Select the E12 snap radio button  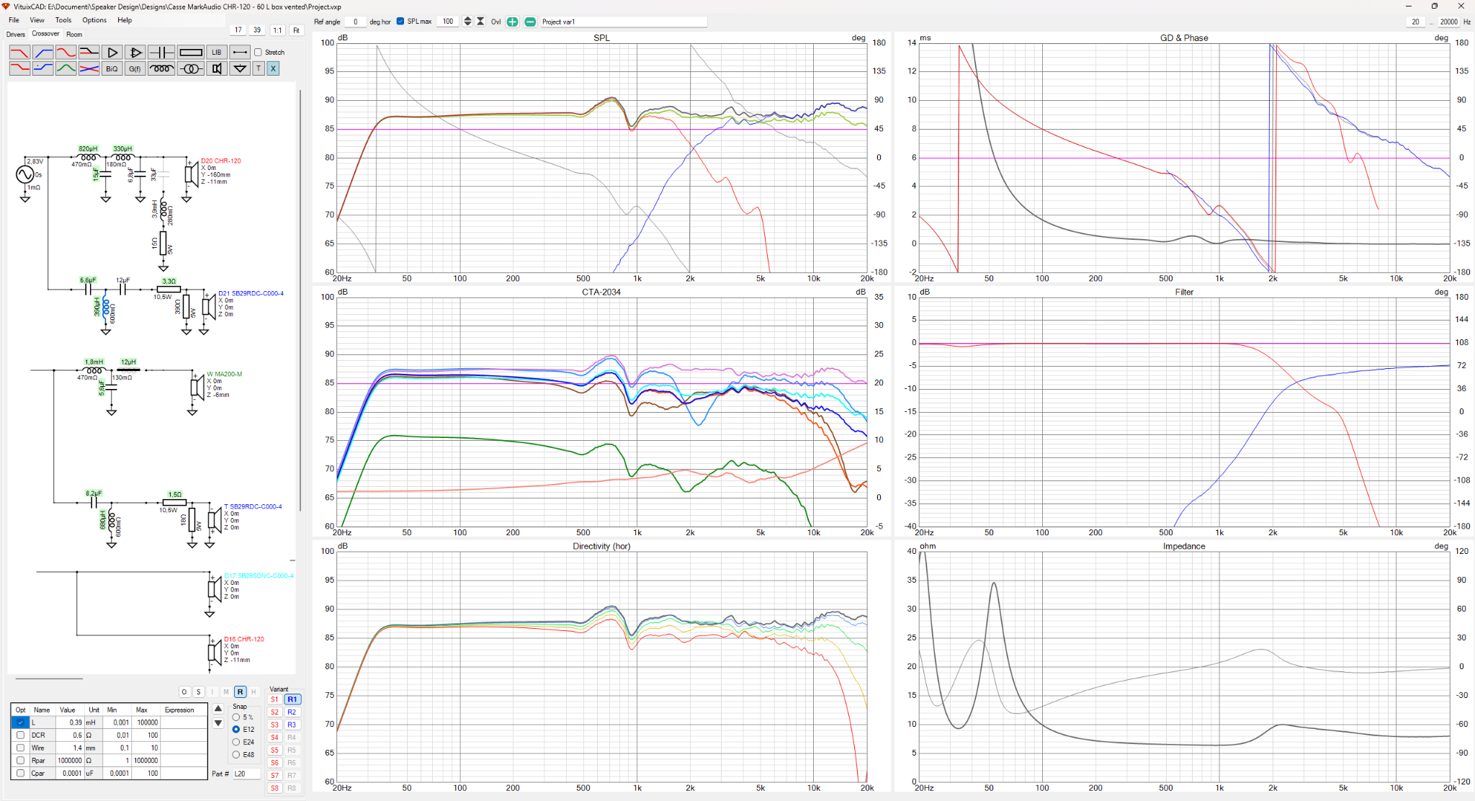(236, 730)
